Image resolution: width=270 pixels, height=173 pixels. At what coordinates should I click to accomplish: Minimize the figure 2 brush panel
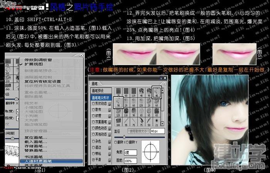point(161,78)
